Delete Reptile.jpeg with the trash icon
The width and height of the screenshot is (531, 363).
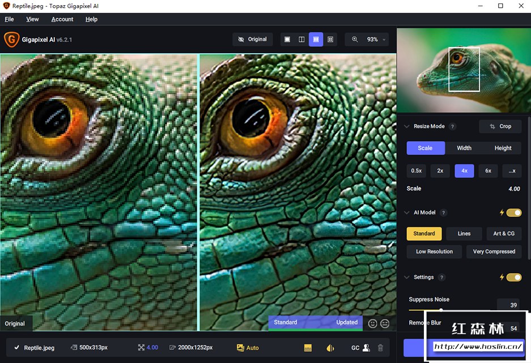pos(380,348)
